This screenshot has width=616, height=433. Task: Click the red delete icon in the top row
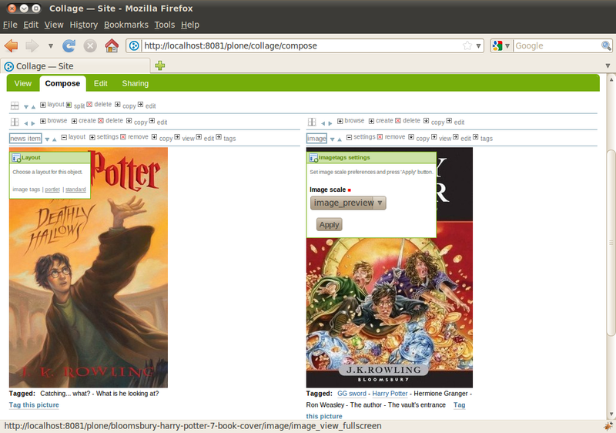tap(89, 105)
